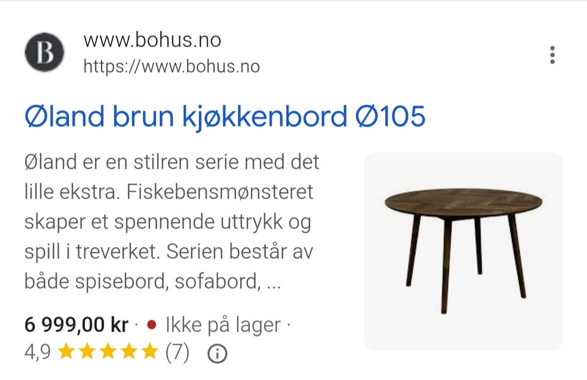
Task: Click the "Fiskebensmønsteret" word in the description
Action: point(220,192)
